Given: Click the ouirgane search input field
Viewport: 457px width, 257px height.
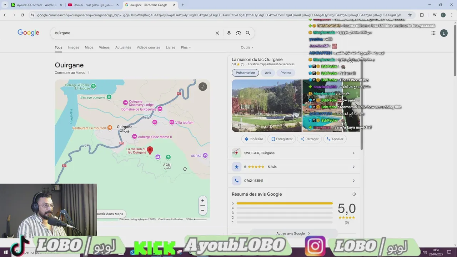Looking at the screenshot, I should 132,33.
